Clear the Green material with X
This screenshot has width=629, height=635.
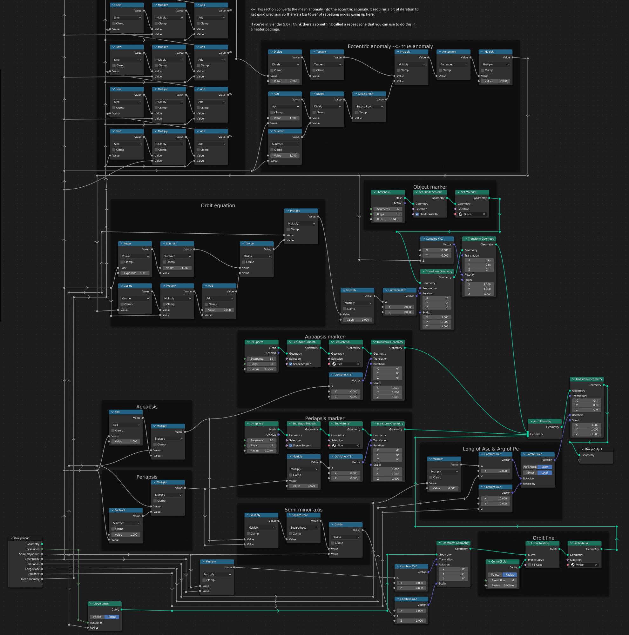coord(484,214)
